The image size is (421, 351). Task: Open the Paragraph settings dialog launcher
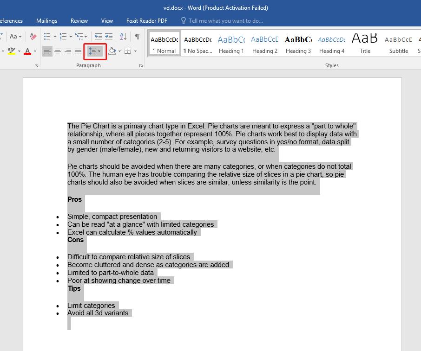click(x=140, y=65)
